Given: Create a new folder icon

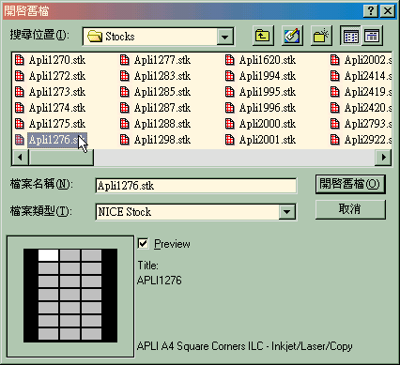Looking at the screenshot, I should pyautogui.click(x=321, y=36).
